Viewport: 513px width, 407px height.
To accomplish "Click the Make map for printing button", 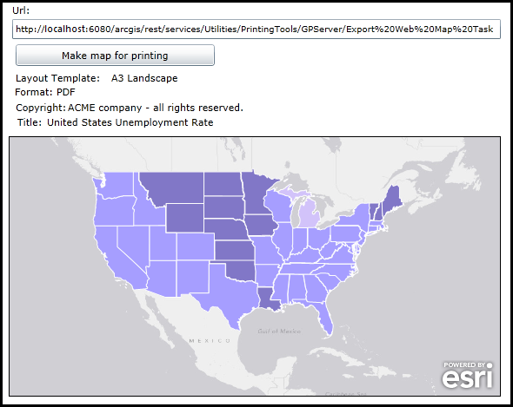I will click(115, 56).
